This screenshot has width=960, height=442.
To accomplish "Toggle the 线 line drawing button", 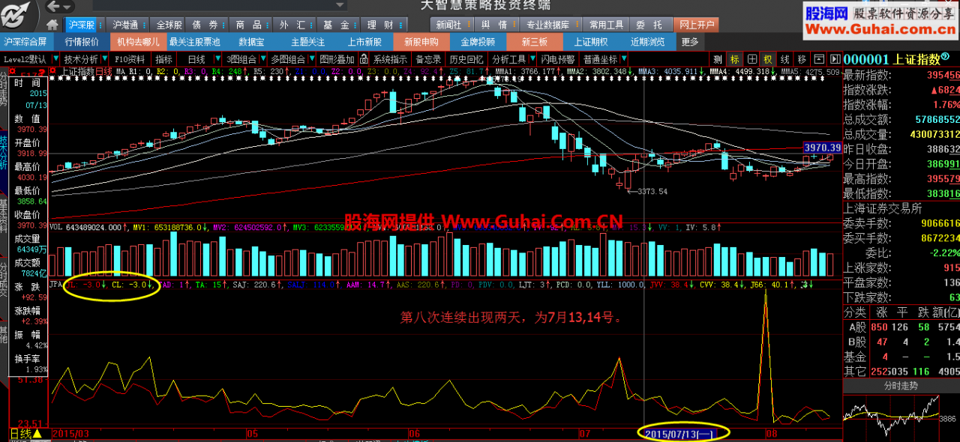I will 784,59.
